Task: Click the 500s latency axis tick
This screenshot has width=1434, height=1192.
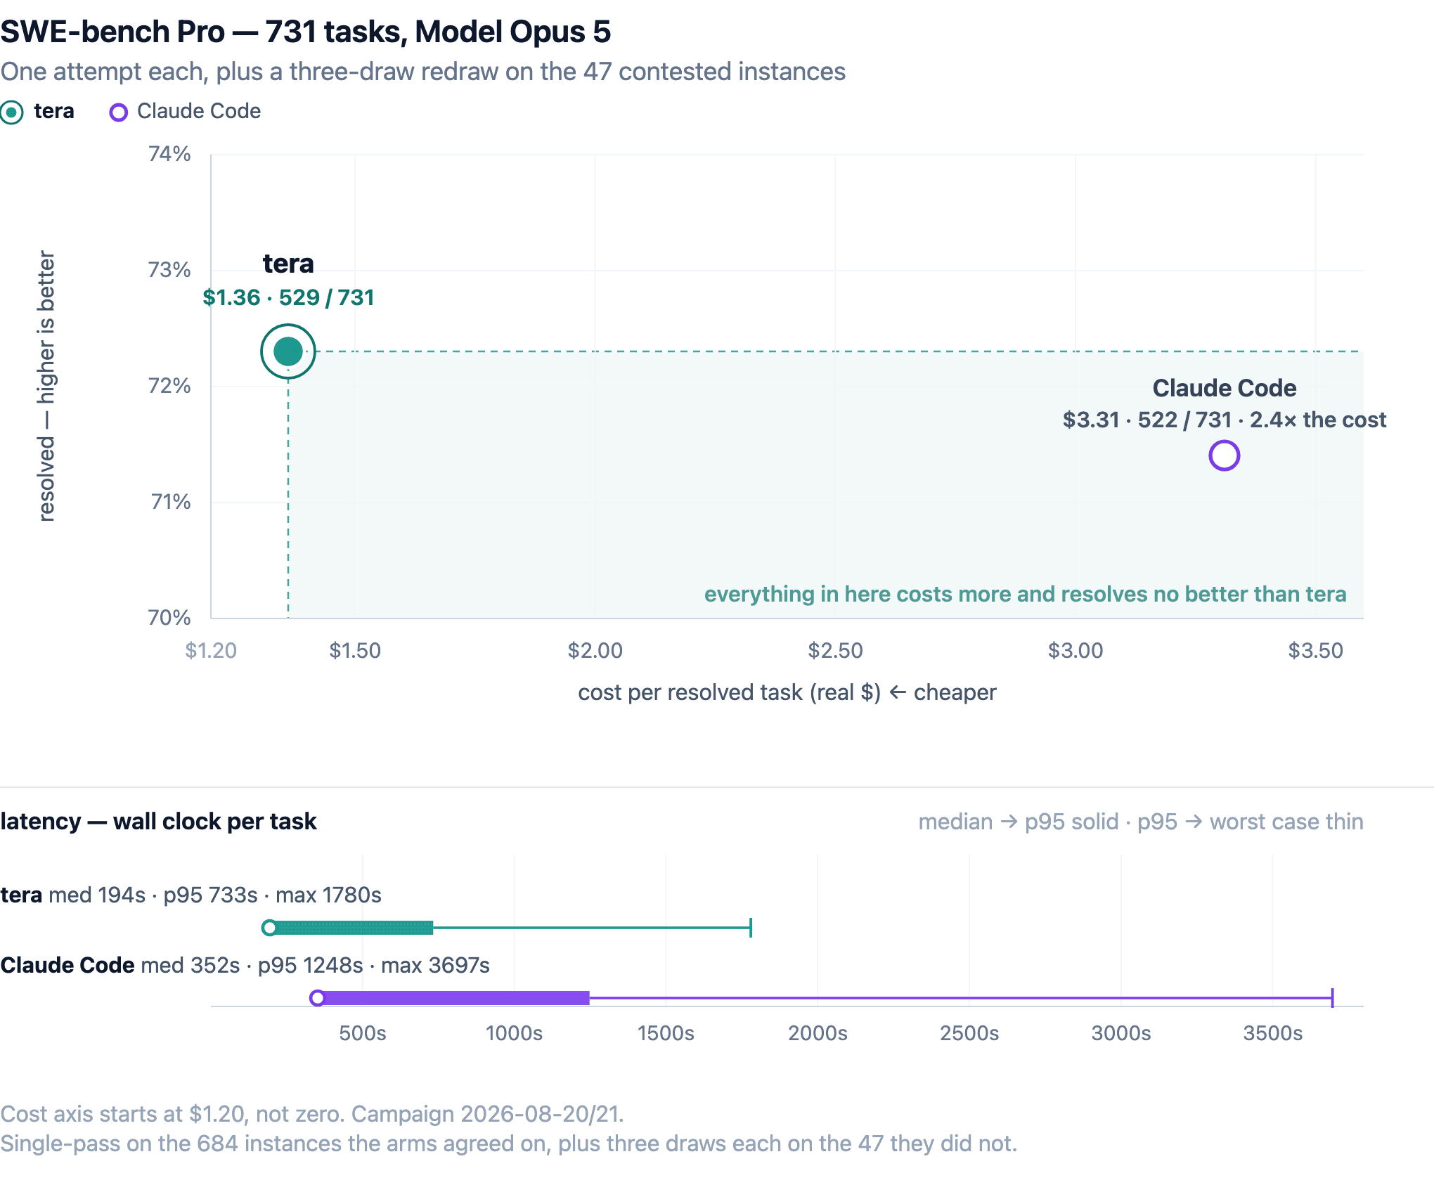Action: [x=363, y=1033]
